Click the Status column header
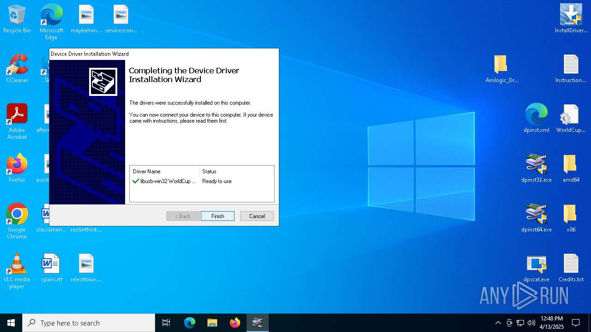Screen dimensions: 591x332 click(x=236, y=172)
